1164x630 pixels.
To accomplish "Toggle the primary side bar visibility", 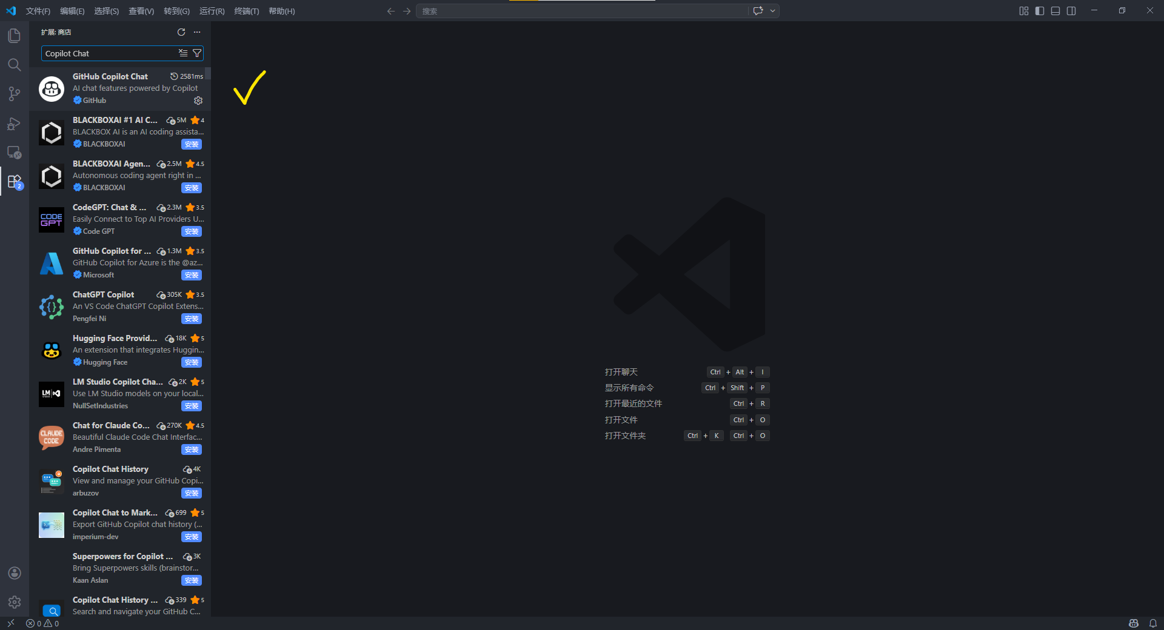I will [1040, 11].
